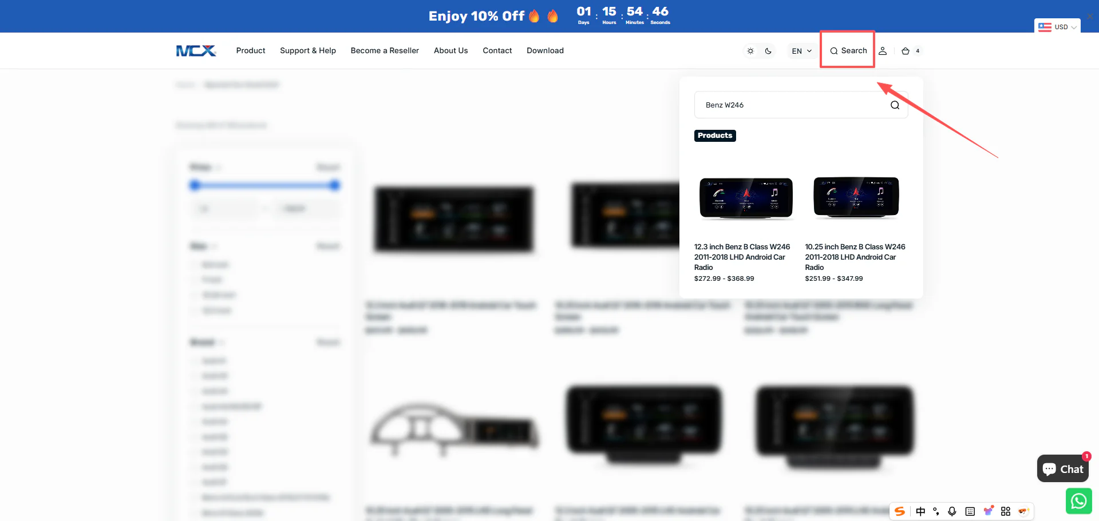Open the four-squares toolbox icon
This screenshot has height=521, width=1099.
1005,511
